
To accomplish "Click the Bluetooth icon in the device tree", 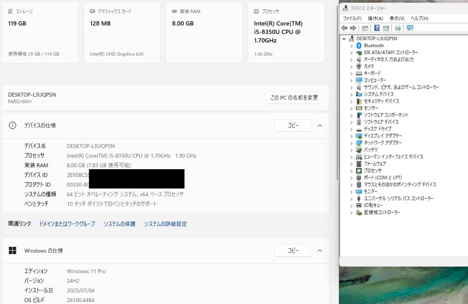I will 359,46.
